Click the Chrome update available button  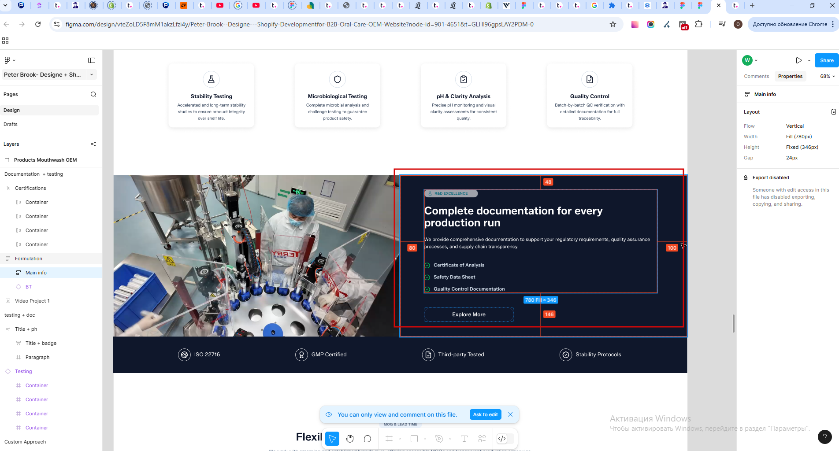pos(793,24)
